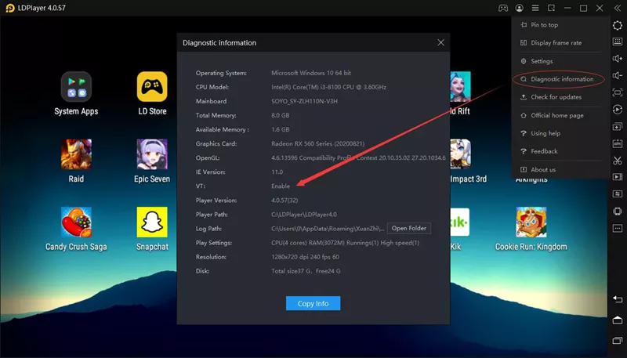Click the Total Memory value '8.0 GB'
Image resolution: width=627 pixels, height=358 pixels.
(281, 115)
